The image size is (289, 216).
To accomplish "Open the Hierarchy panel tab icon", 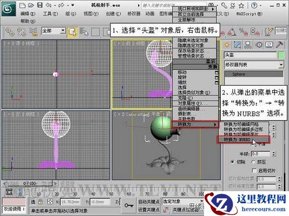I will tap(248, 45).
